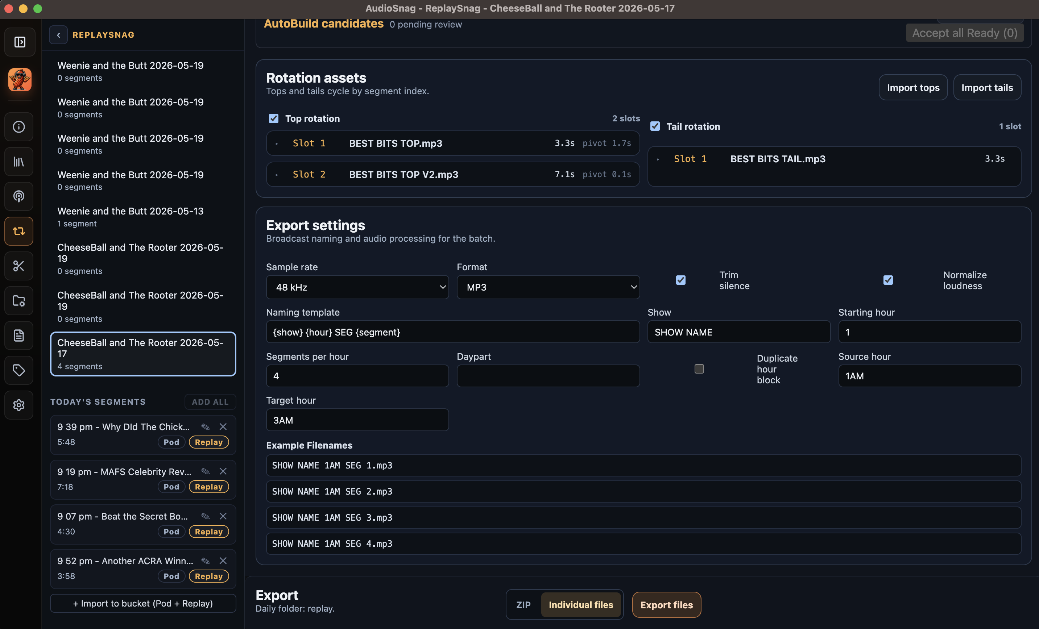Play BEST BITS TOP V2.mp3 in Slot 2

[x=277, y=175]
